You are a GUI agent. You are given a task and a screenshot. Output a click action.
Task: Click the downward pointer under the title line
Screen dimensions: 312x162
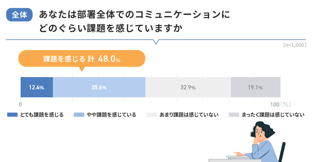pyautogui.click(x=156, y=42)
